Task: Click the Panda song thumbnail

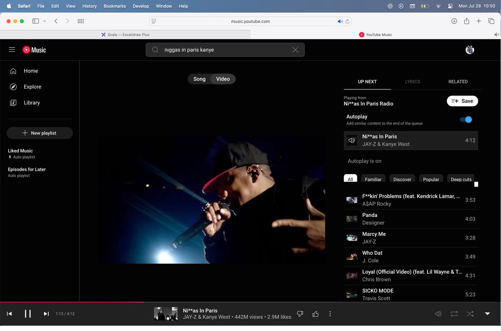Action: (352, 219)
